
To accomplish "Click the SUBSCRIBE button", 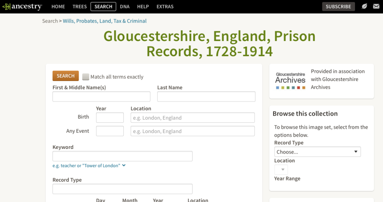I will 338,6.
